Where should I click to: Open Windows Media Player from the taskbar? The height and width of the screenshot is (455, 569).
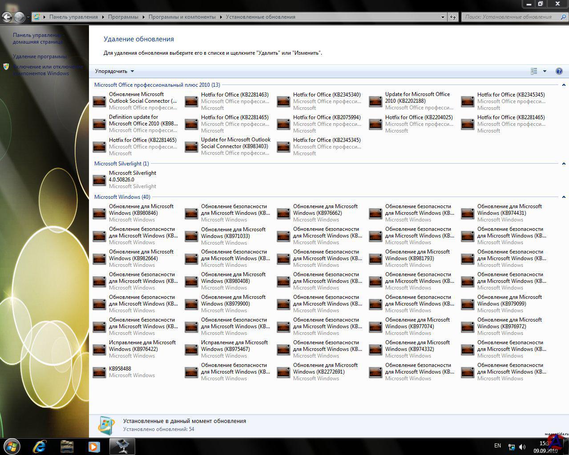tap(94, 446)
